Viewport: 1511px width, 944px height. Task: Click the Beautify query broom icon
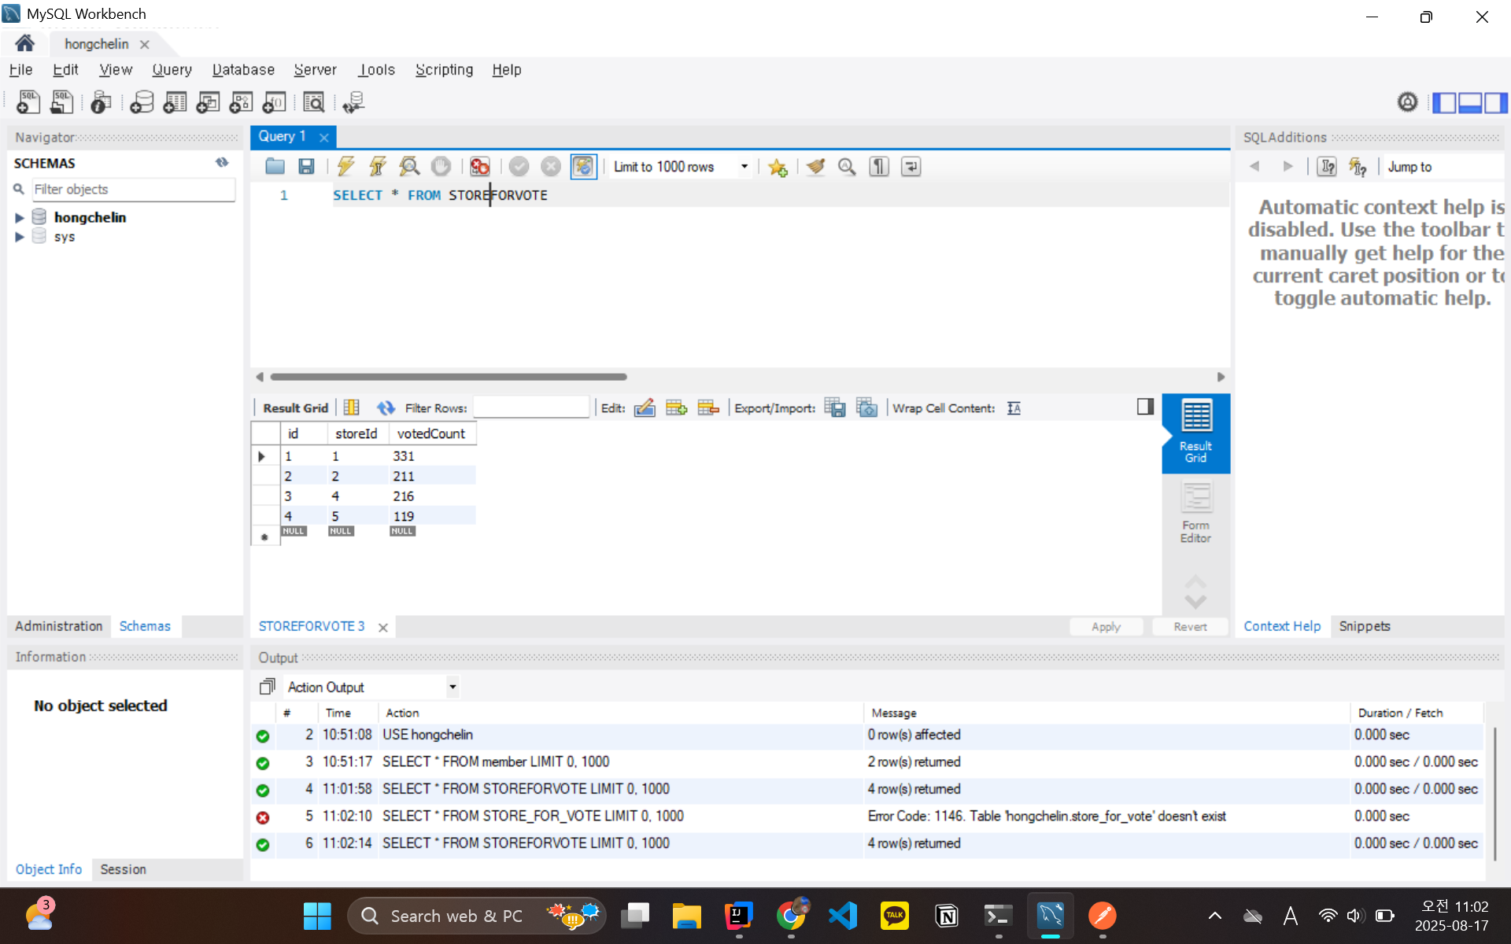tap(815, 167)
